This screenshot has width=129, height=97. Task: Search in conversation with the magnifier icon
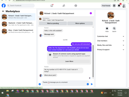pyautogui.click(x=114, y=28)
